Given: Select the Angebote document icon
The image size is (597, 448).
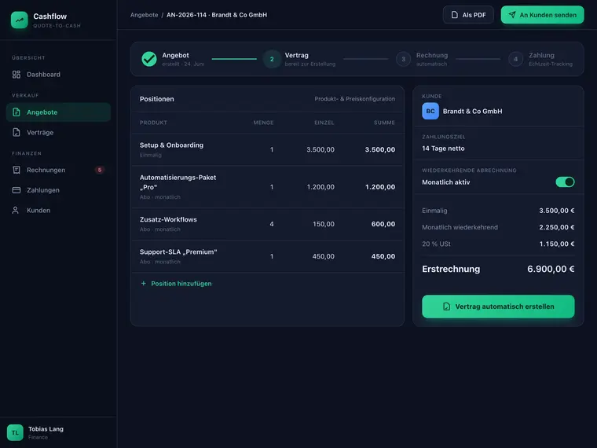Looking at the screenshot, I should [16, 112].
